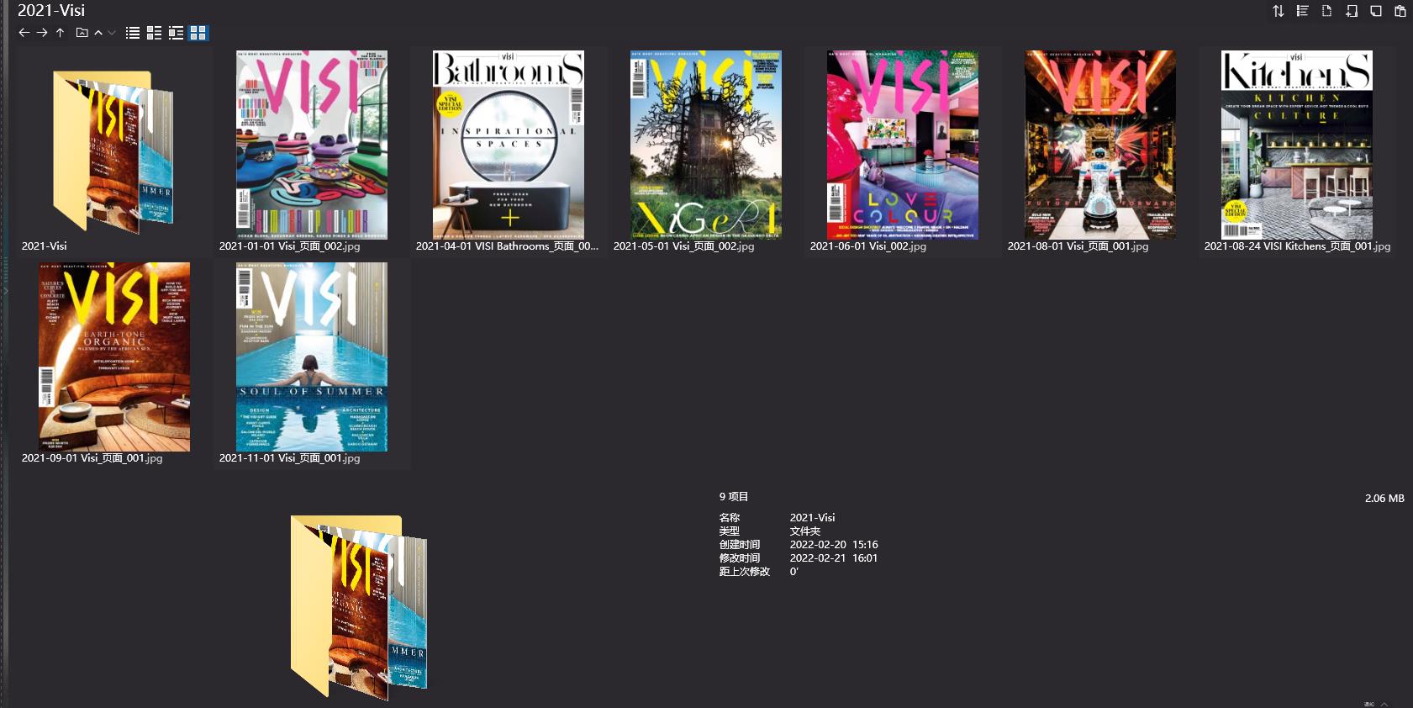Click the creation time 2022-02-20 15:16
This screenshot has width=1413, height=708.
tap(834, 545)
